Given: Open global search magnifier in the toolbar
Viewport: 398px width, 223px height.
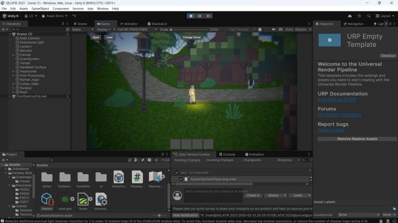Looking at the screenshot, I should coord(369,16).
